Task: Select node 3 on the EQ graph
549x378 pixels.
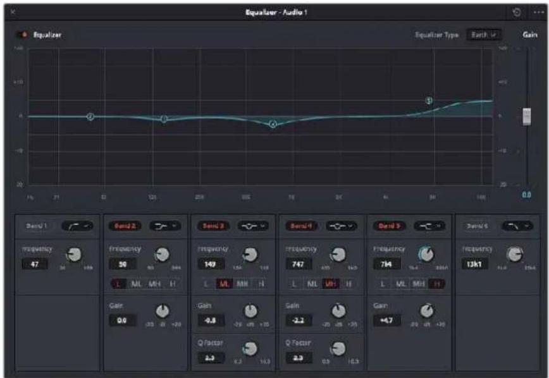Action: [164, 119]
